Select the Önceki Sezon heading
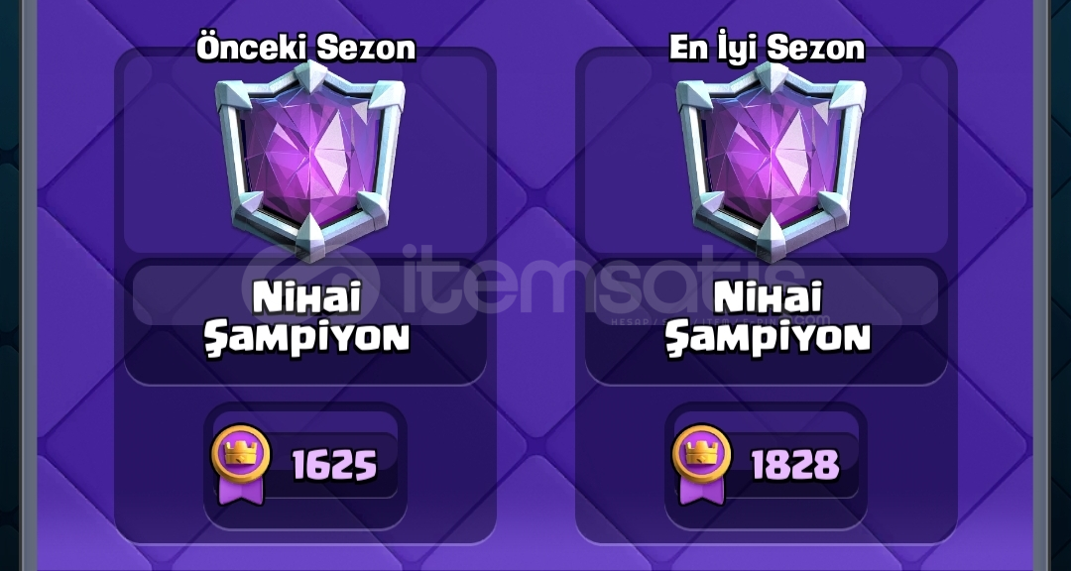 point(306,49)
